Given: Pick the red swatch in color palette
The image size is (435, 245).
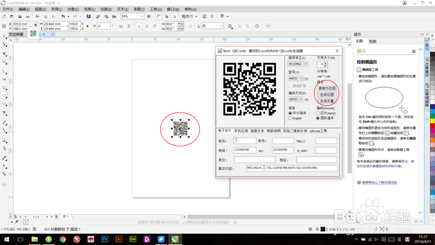Looking at the screenshot, I should coord(432,126).
